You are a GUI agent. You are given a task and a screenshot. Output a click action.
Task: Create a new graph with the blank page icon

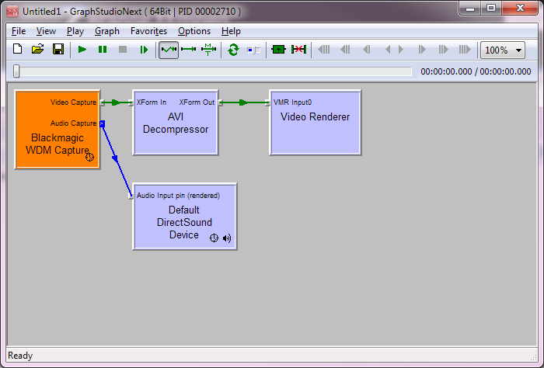(17, 49)
